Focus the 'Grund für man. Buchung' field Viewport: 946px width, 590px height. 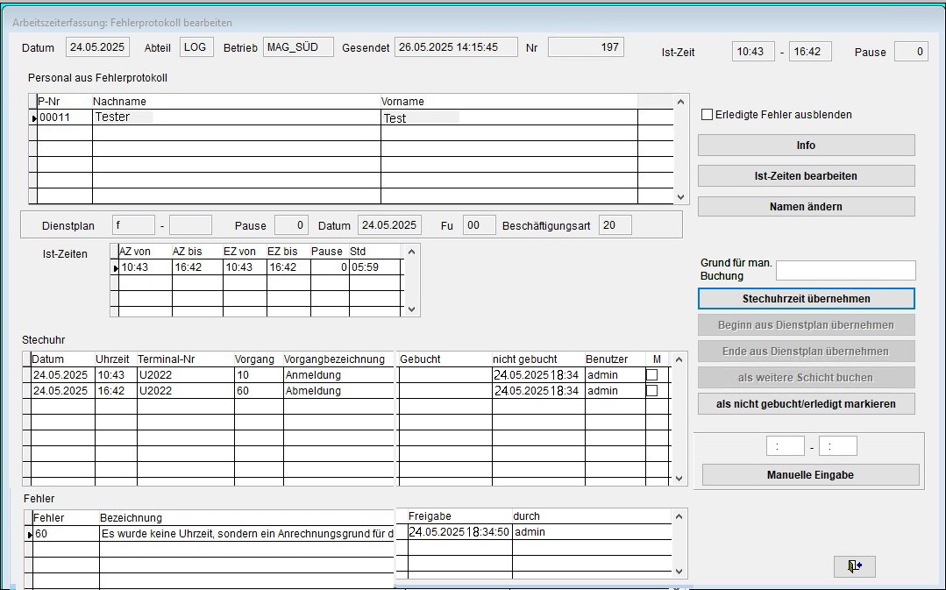(x=845, y=270)
